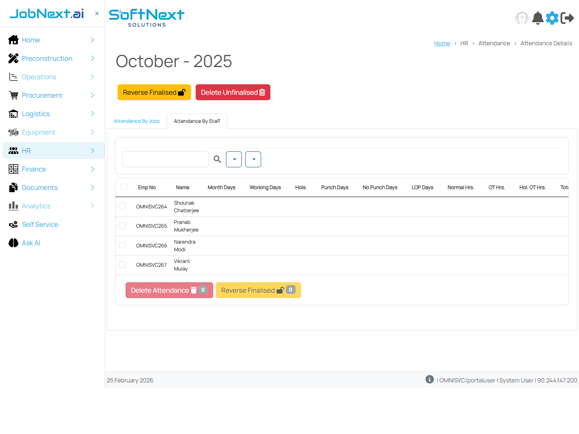Click the info icon in footer

click(x=429, y=379)
